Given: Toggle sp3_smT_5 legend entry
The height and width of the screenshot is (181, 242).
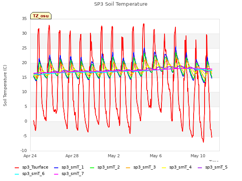Looking at the screenshot, I should tap(213, 167).
